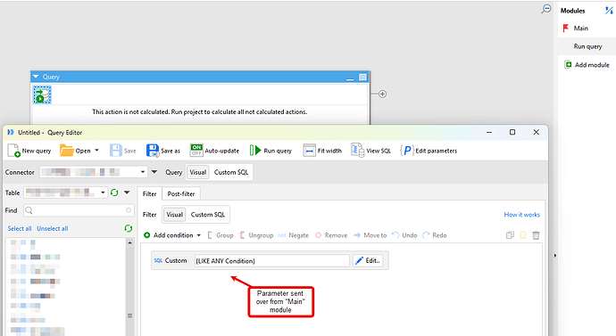Open the View SQL tool

click(370, 151)
